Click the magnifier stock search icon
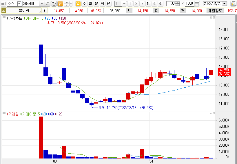The width and height of the screenshot is (237, 164). [x=48, y=4]
